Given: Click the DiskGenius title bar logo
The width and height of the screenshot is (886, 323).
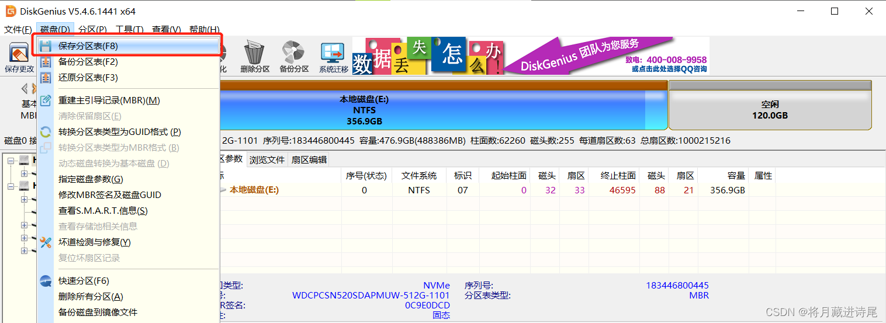Looking at the screenshot, I should point(10,11).
